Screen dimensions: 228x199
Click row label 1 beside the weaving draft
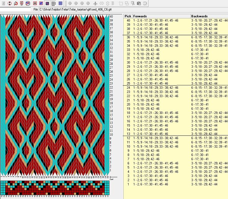tap(111, 170)
